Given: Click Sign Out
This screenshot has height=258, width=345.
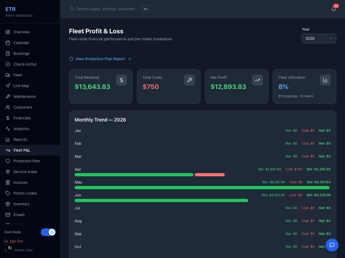Looking at the screenshot, I should pos(14,241).
